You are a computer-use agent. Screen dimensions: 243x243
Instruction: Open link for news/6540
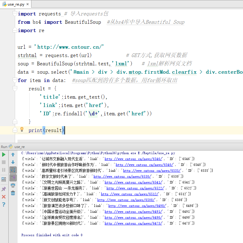click(x=144, y=165)
